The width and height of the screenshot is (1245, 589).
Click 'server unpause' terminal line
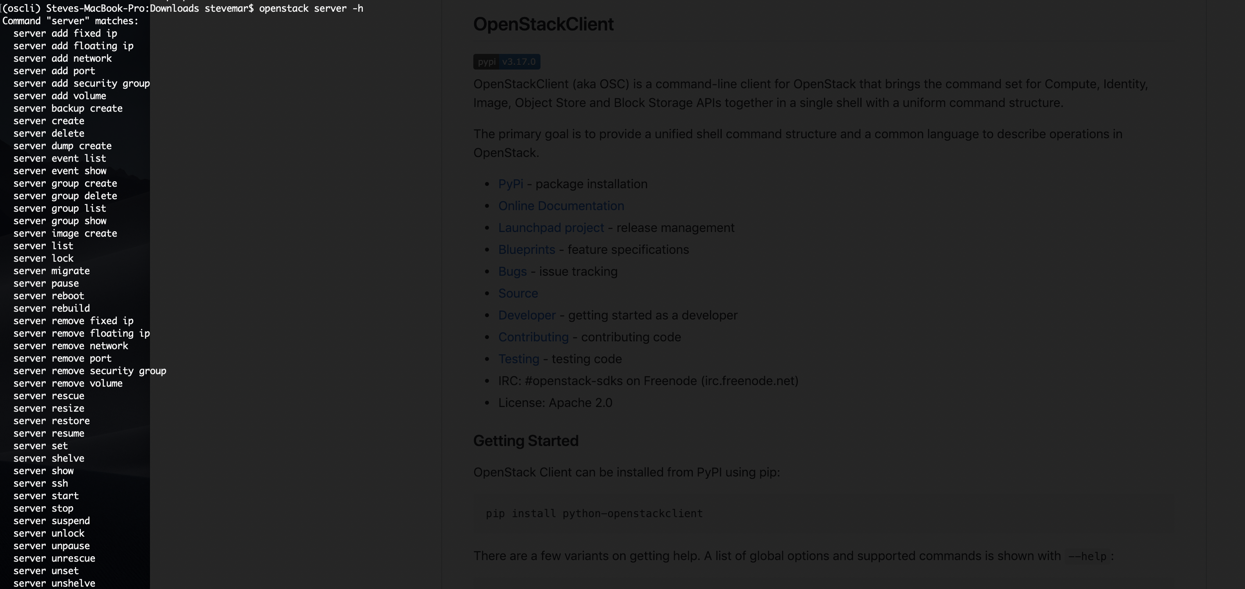click(x=52, y=546)
